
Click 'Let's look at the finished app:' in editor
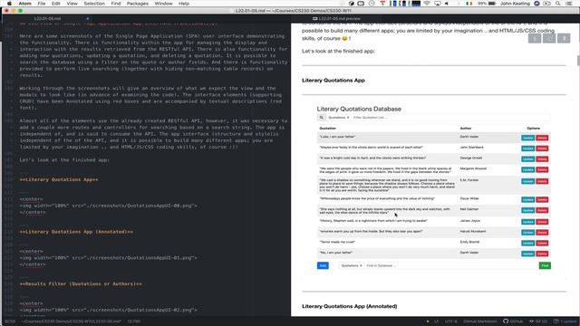tap(64, 160)
